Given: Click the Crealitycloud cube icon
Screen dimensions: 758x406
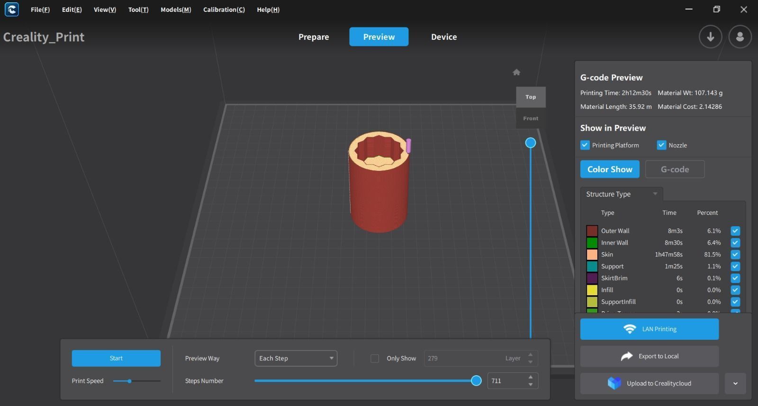Looking at the screenshot, I should point(614,383).
